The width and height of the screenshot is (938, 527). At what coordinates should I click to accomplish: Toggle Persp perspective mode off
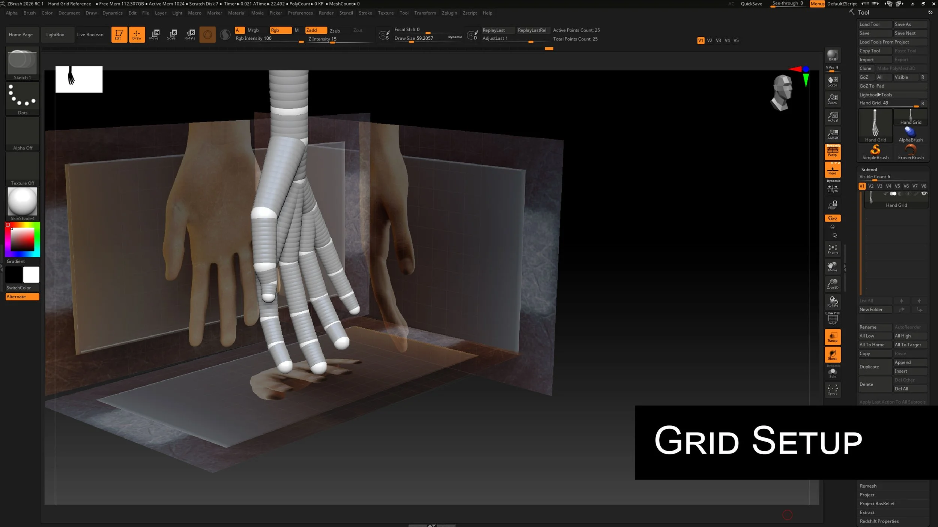point(833,152)
